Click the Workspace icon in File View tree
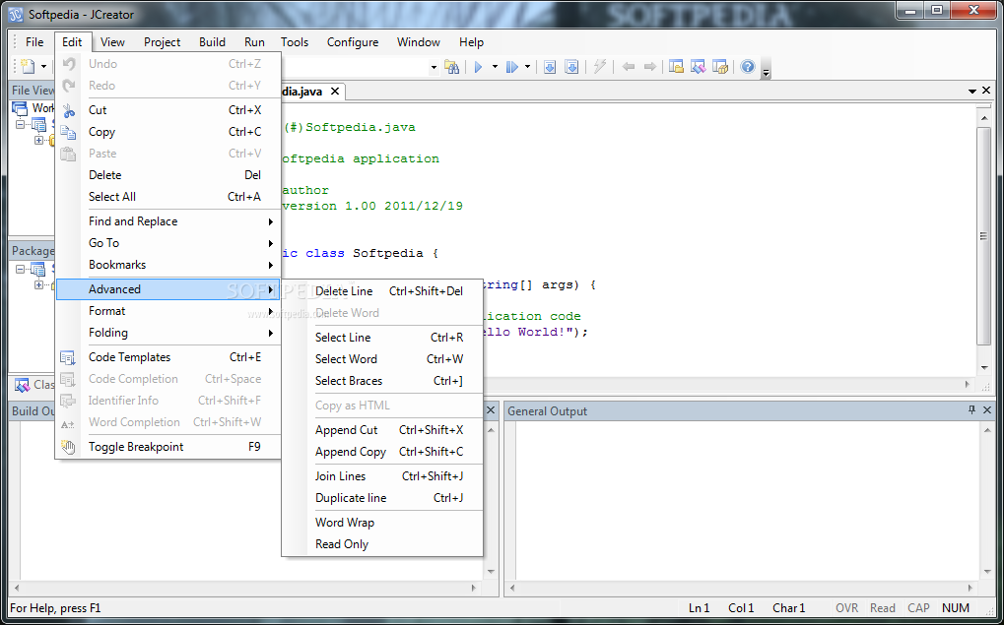 21,108
